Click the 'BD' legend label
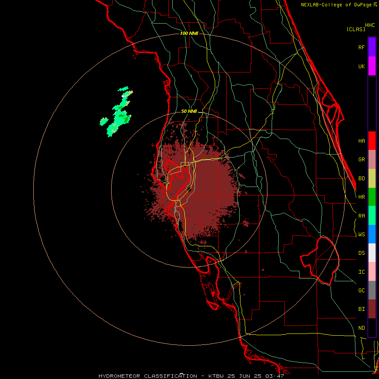The height and width of the screenshot is (379, 379). pos(362,179)
